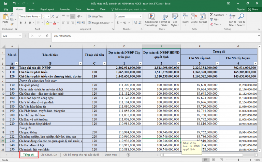Add a new sheet with plus icon
This screenshot has height=162, width=262.
coord(128,155)
